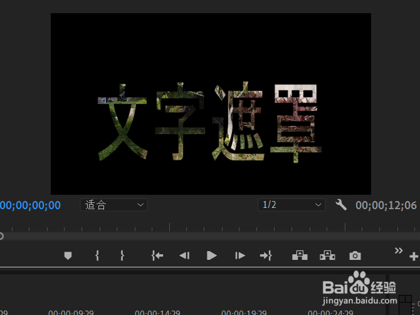This screenshot has width=420, height=315.
Task: Export a frame with the camera icon
Action: coord(355,256)
